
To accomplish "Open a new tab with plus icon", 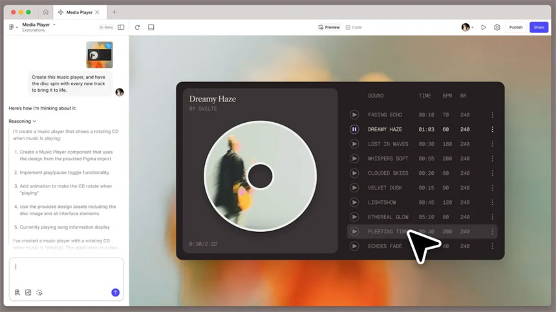I will click(114, 12).
